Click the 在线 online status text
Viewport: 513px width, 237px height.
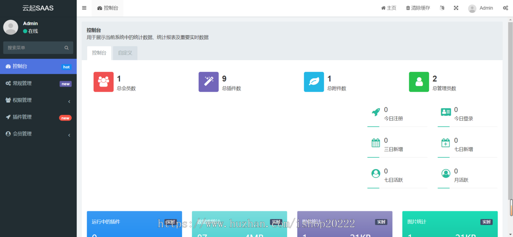33,31
